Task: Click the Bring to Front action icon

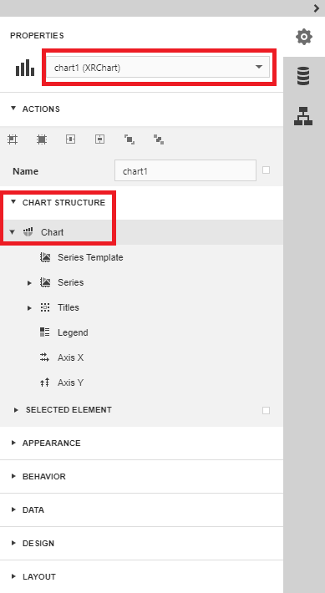Action: pos(129,139)
